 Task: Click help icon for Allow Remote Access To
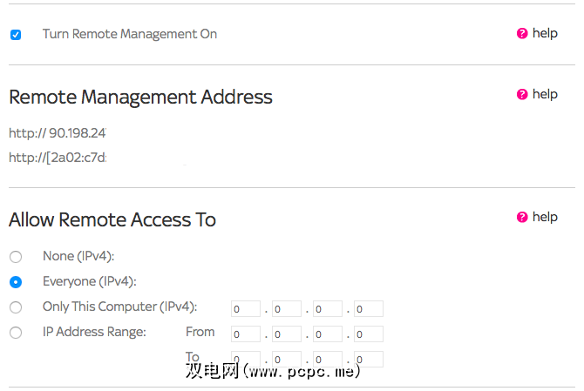click(522, 218)
